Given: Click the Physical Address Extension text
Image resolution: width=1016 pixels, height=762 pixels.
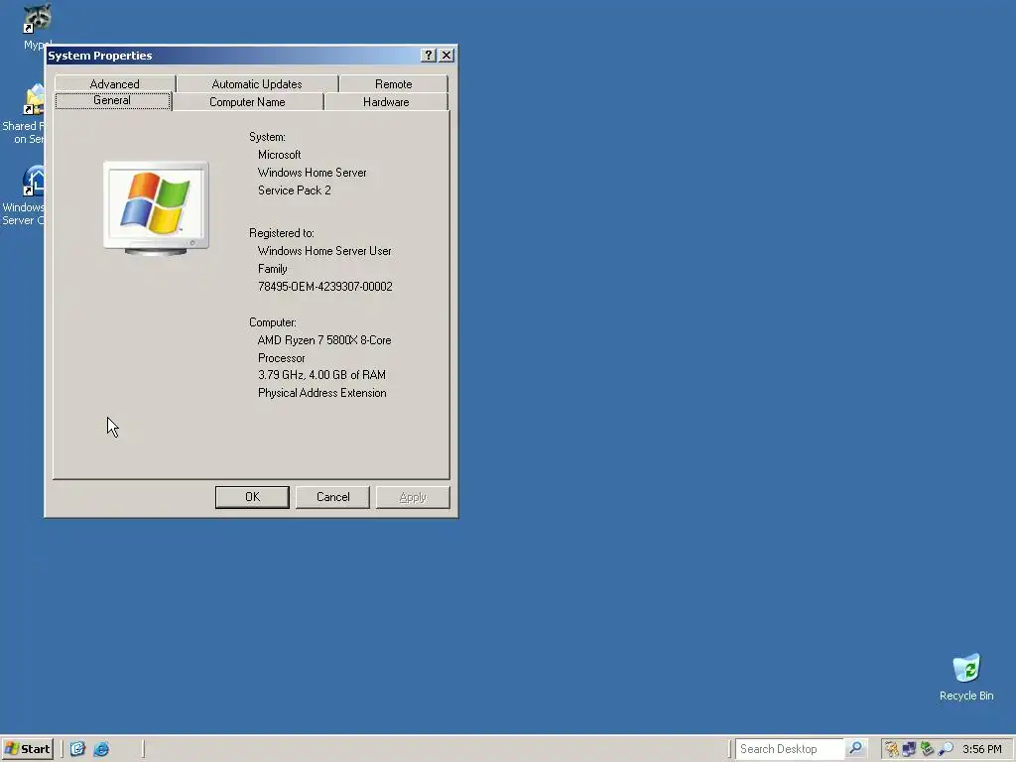Looking at the screenshot, I should pyautogui.click(x=322, y=393).
